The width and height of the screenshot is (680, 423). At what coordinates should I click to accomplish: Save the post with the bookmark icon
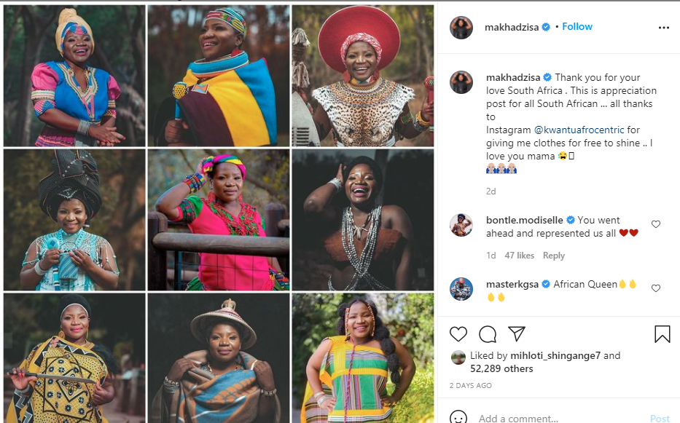point(662,334)
